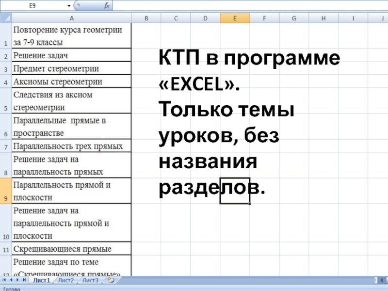This screenshot has width=388, height=291.
Task: Select column A header
Action: (72, 18)
